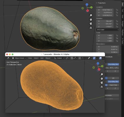Open XYZ Euler rotation mode dropdown

[x=108, y=30]
